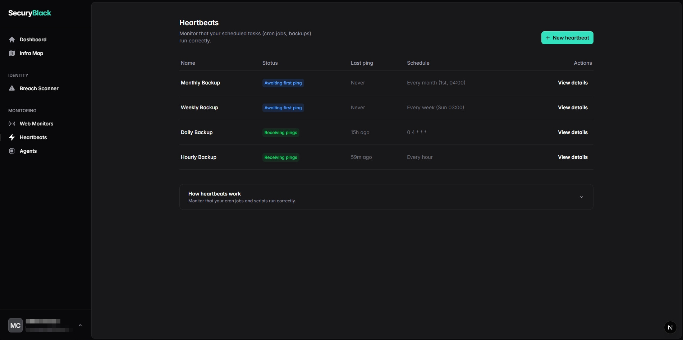Click the Infra Map icon
Screen dimensions: 683x340
pos(12,53)
